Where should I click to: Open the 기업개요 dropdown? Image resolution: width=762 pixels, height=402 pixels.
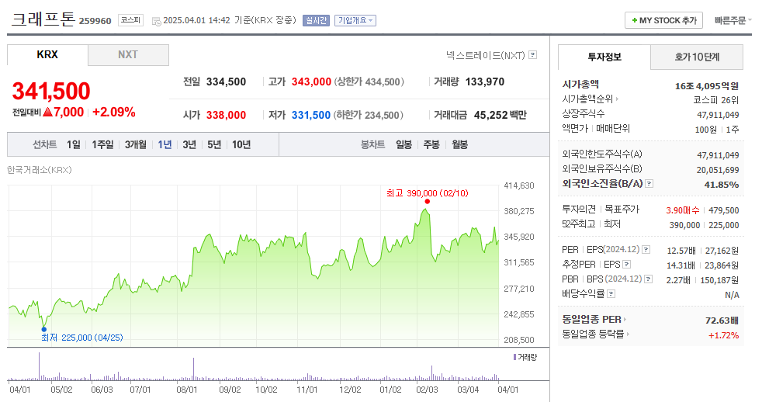coord(355,20)
